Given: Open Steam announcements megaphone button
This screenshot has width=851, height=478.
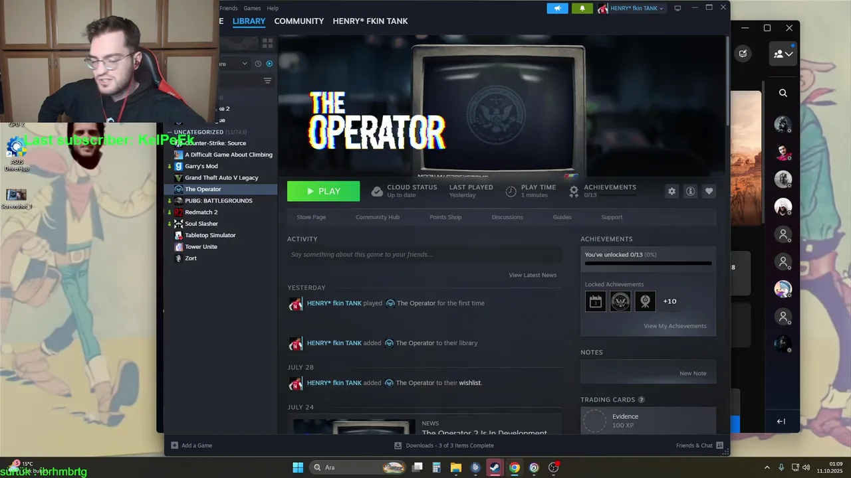Looking at the screenshot, I should pyautogui.click(x=557, y=8).
